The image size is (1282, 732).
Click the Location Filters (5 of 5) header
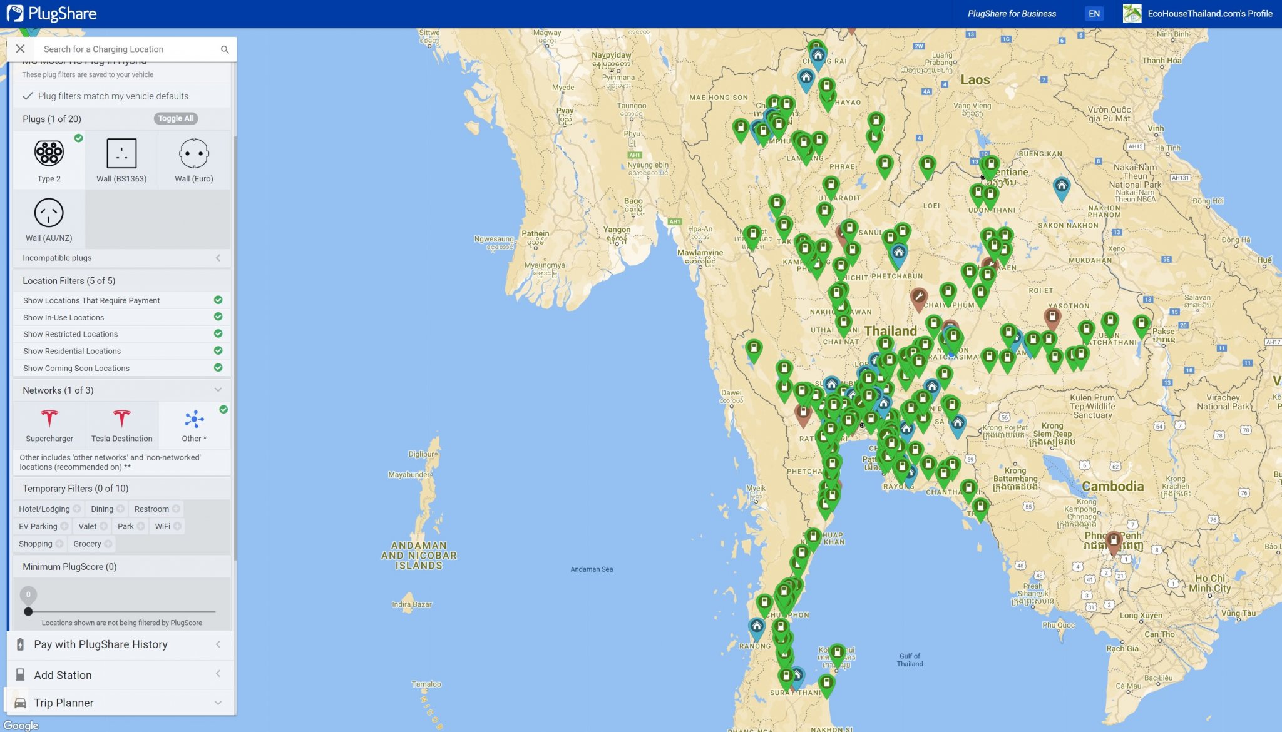tap(69, 281)
